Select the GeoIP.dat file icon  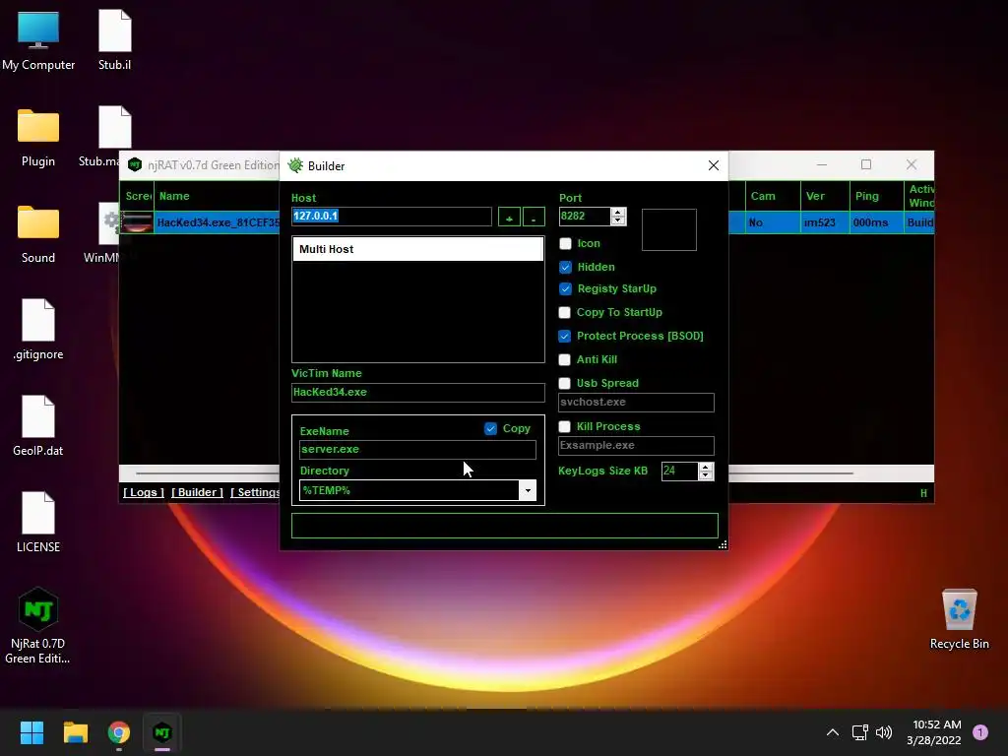pyautogui.click(x=38, y=425)
